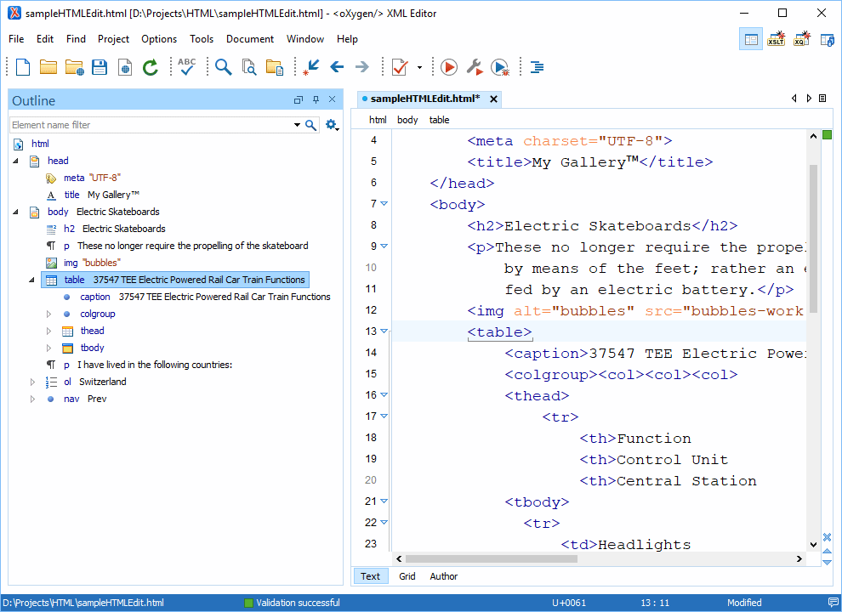Expand the colgroup node
Viewport: 842px width, 612px height.
(x=48, y=314)
